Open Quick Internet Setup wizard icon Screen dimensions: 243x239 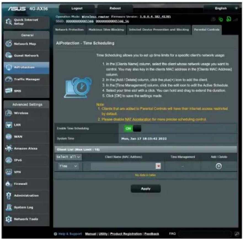coord(9,22)
